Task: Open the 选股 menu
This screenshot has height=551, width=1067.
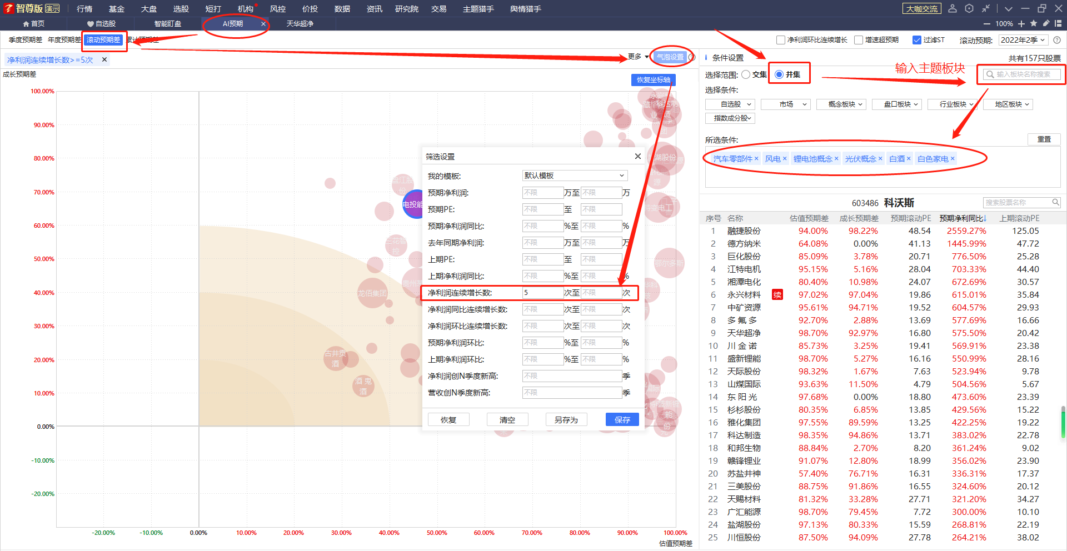Action: coord(181,9)
